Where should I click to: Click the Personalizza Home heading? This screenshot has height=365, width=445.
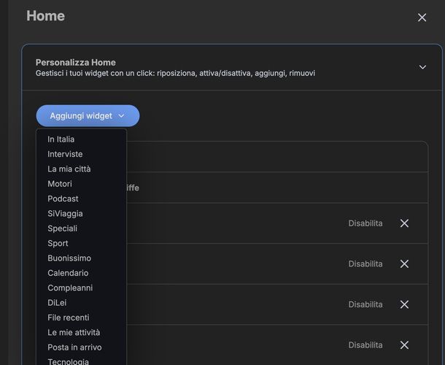point(75,63)
